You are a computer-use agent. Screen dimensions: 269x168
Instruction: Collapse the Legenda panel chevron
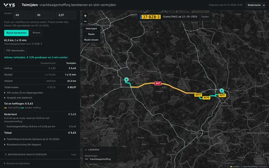(x=86, y=150)
